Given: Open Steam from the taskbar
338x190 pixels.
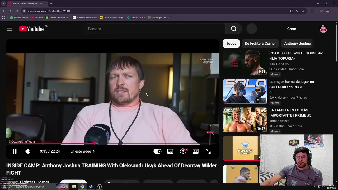Looking at the screenshot, I should click(x=91, y=187).
